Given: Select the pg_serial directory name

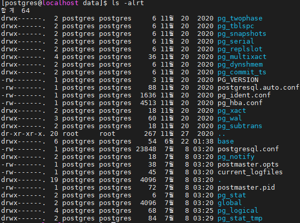Looking at the screenshot, I should click(236, 42).
